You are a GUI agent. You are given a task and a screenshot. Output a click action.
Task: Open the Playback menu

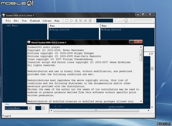coord(35,21)
